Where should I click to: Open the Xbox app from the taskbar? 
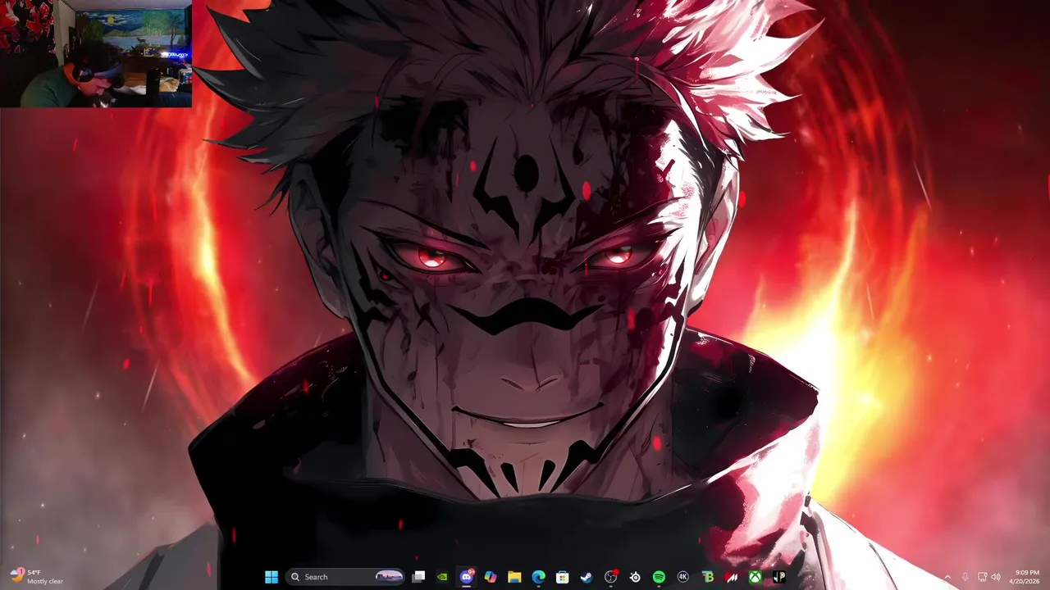755,577
